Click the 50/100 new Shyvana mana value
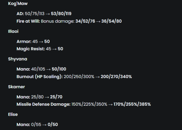This screenshot has height=130, width=182. [59, 69]
